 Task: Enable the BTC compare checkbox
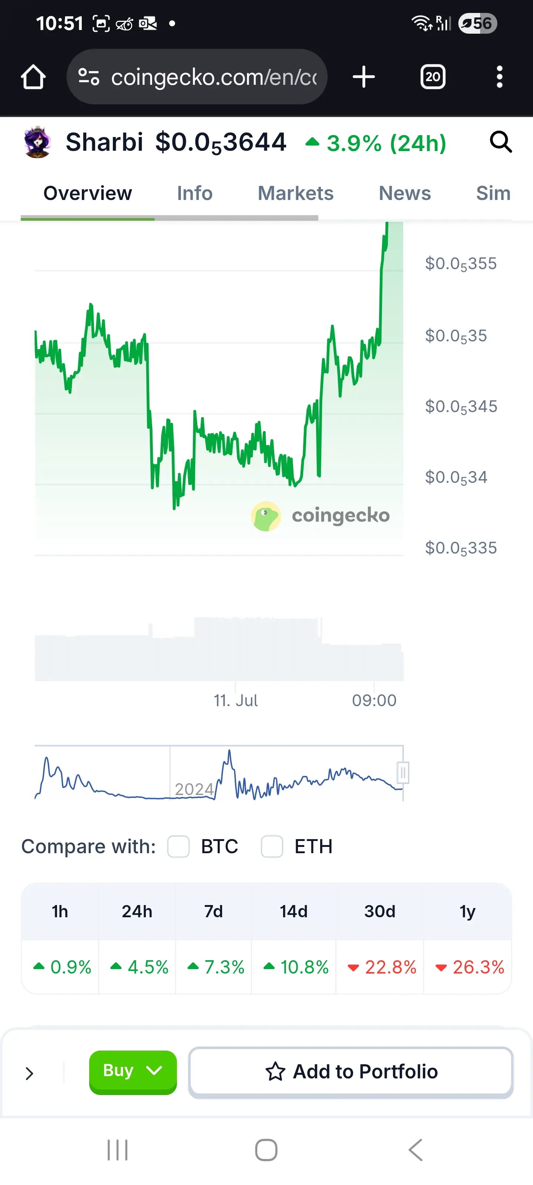178,847
